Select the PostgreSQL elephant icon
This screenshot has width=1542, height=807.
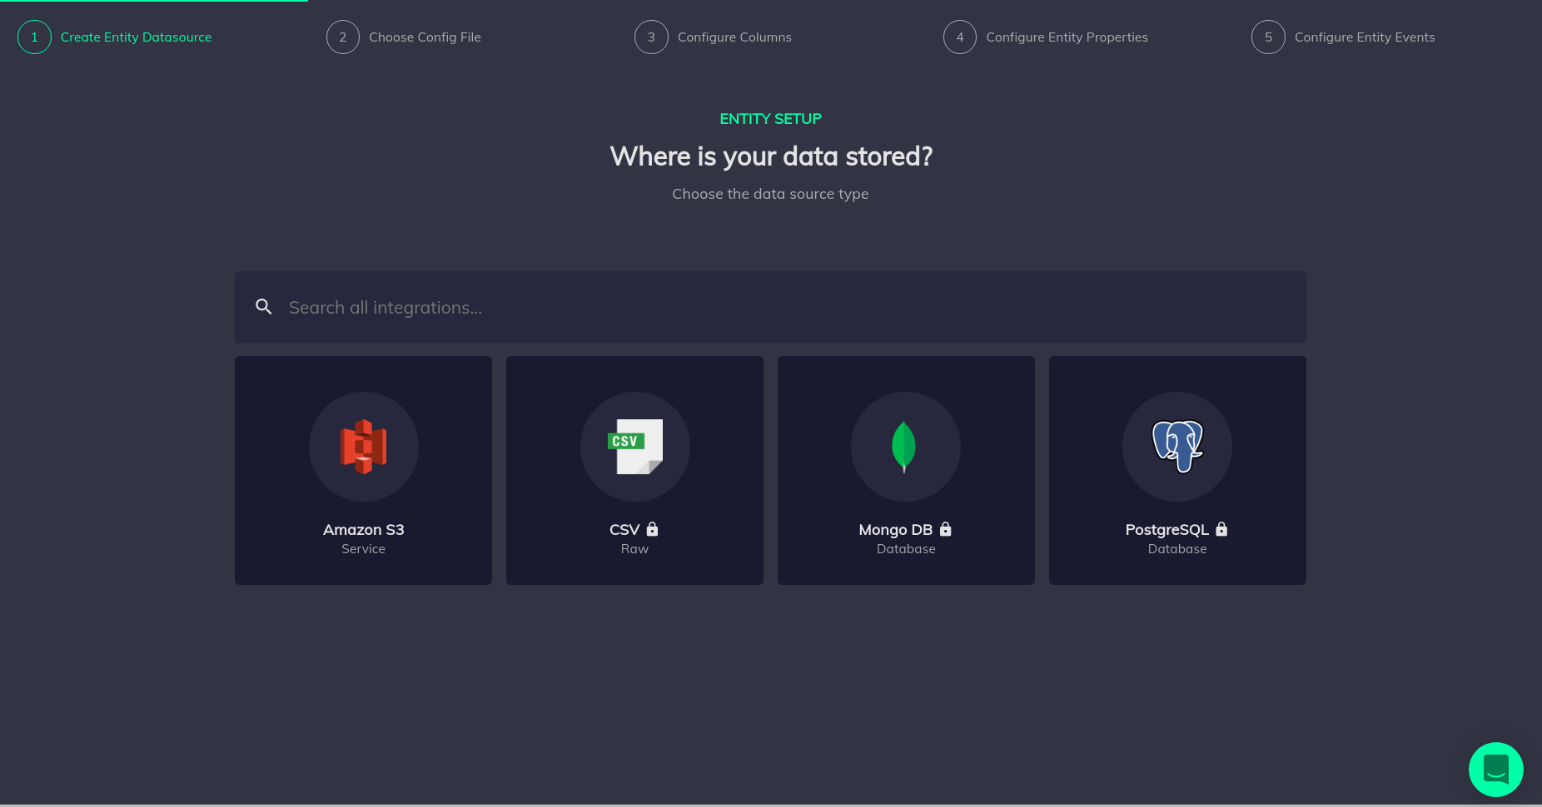pyautogui.click(x=1177, y=446)
